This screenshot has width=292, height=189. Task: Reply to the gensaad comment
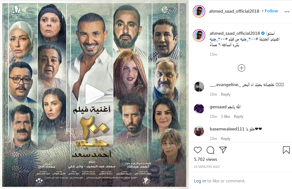pyautogui.click(x=239, y=117)
